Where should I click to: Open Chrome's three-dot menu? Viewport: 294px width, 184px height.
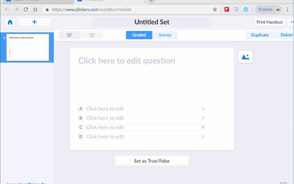coord(287,9)
